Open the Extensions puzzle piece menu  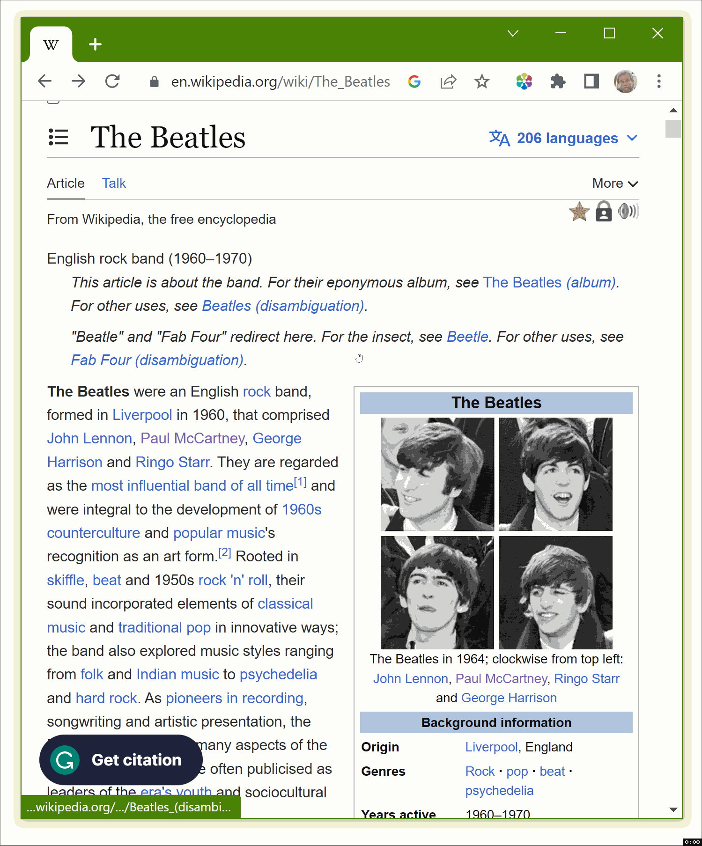pos(557,81)
